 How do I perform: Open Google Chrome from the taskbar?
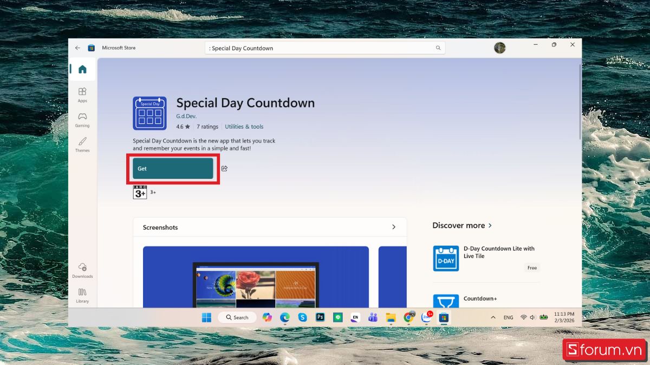pos(408,317)
